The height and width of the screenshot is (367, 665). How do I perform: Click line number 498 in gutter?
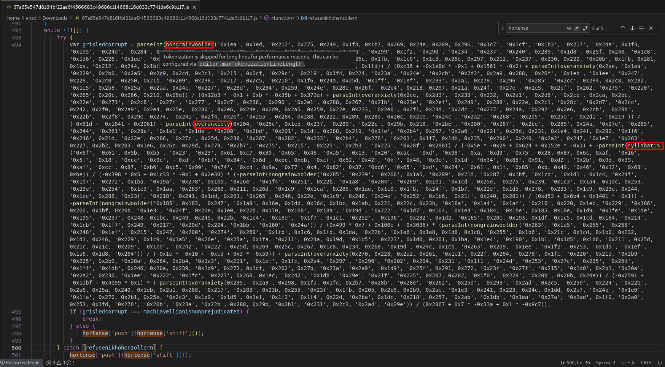tap(16, 334)
